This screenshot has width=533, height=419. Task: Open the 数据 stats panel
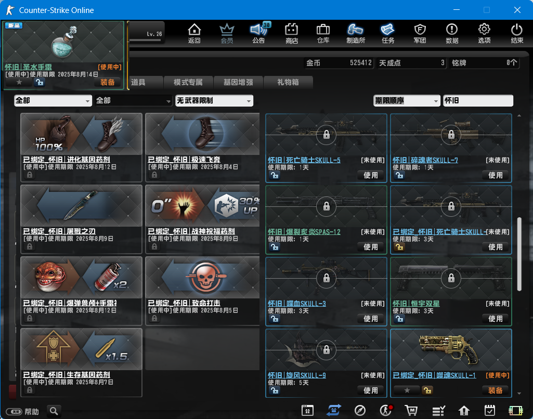tap(452, 33)
